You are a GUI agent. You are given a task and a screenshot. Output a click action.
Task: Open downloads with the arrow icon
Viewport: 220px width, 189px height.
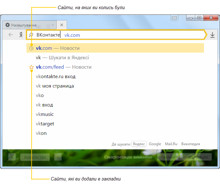212,35
